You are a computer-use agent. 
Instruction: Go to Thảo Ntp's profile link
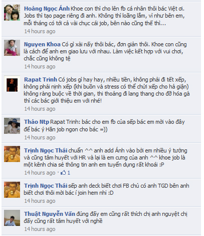(37, 122)
